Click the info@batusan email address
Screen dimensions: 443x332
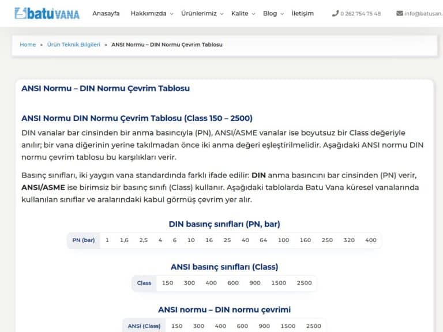tap(423, 14)
